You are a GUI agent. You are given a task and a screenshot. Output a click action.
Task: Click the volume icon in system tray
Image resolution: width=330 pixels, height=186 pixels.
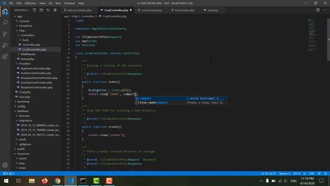click(x=286, y=181)
